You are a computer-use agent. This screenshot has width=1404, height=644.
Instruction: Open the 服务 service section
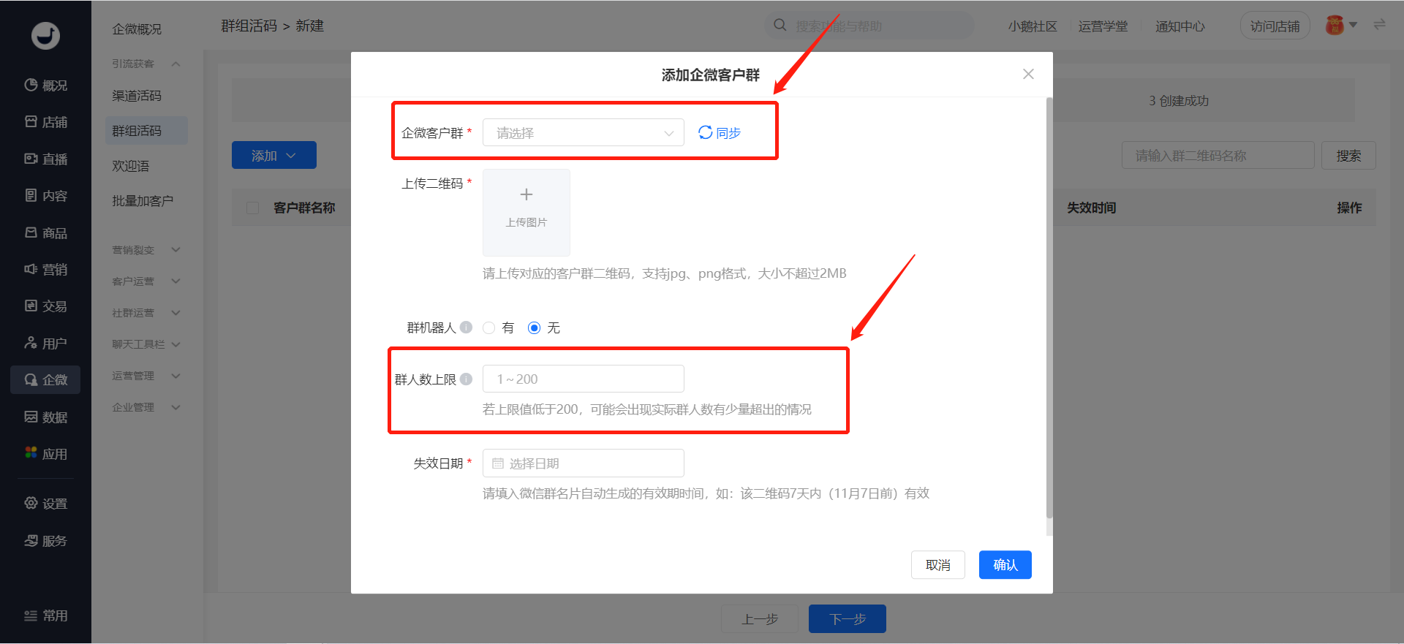(45, 540)
